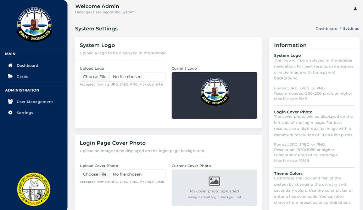This screenshot has height=210, width=363.
Task: Click the yellow official seal in sidebar
Action: 34,189
